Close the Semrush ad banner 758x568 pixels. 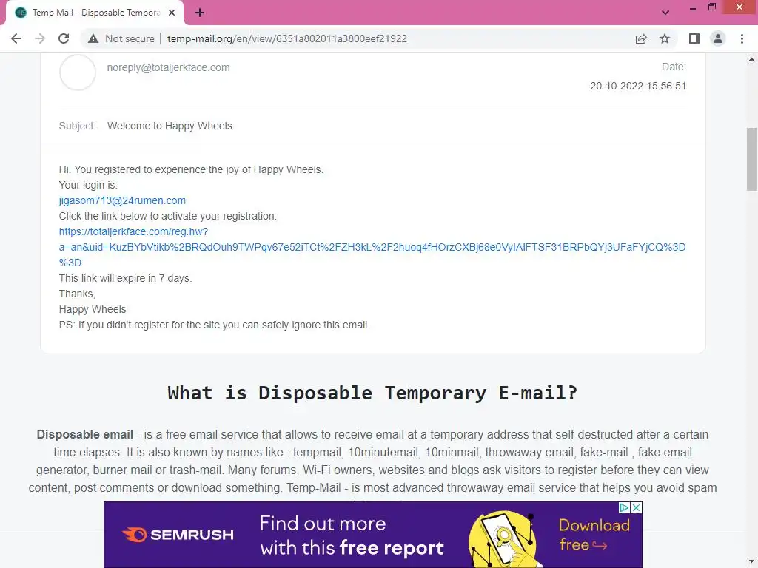(x=637, y=507)
